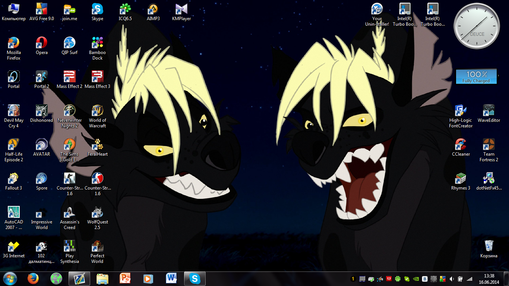Select Team Fortress 2 icon
The width and height of the screenshot is (509, 286).
tap(489, 150)
